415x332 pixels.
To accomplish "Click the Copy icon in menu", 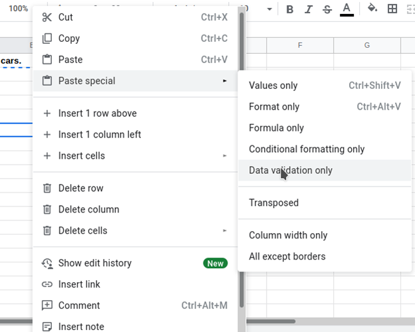I will [47, 39].
